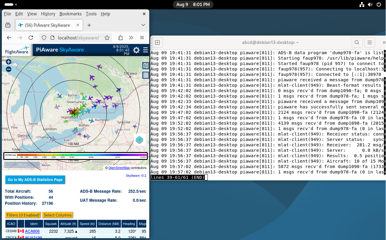This screenshot has width=386, height=240.
Task: Open the SkyAware hamburger menu icon
Action: (145, 50)
